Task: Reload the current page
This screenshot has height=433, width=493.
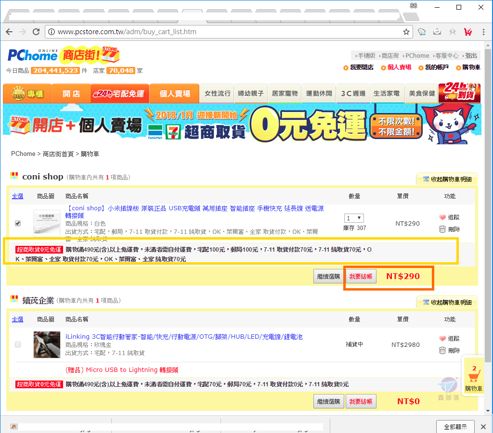Action: coord(36,32)
